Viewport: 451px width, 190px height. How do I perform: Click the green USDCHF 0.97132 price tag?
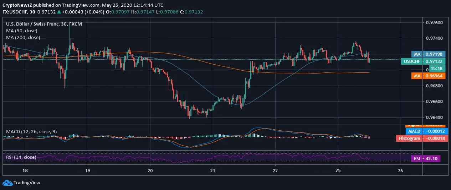pos(421,61)
